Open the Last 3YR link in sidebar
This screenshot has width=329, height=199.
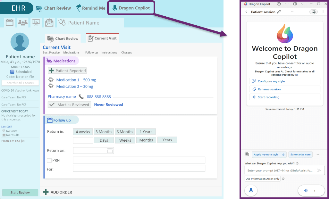click(x=7, y=127)
